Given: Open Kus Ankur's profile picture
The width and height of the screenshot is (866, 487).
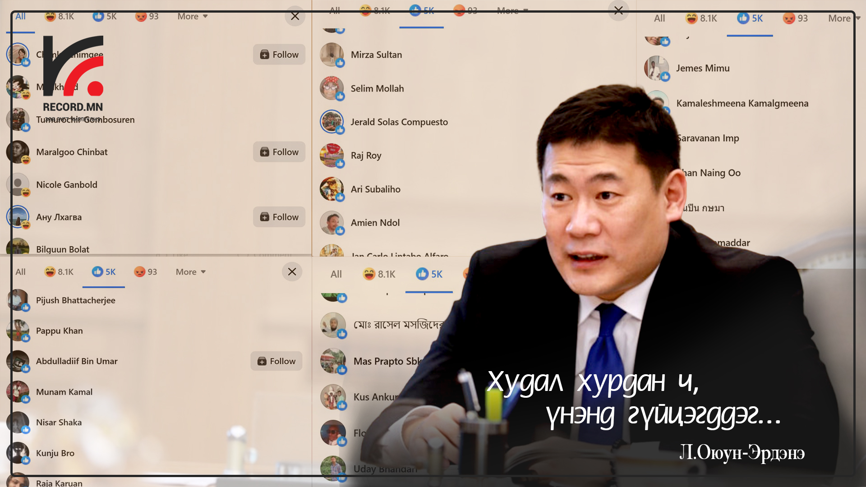Looking at the screenshot, I should (x=333, y=397).
